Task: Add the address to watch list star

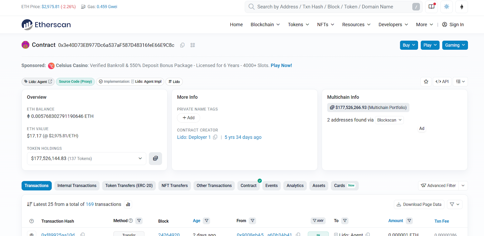Action: 426,81
